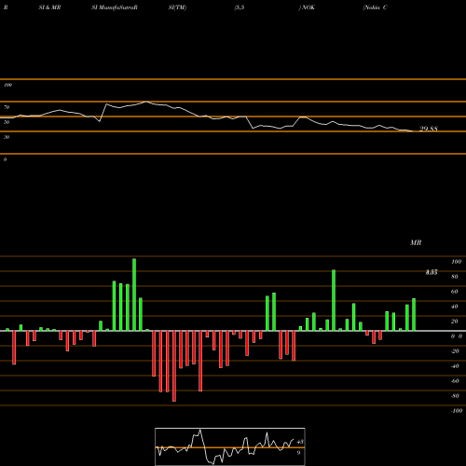
Task: Click the -80 label on MR axis
Action: (x=455, y=396)
